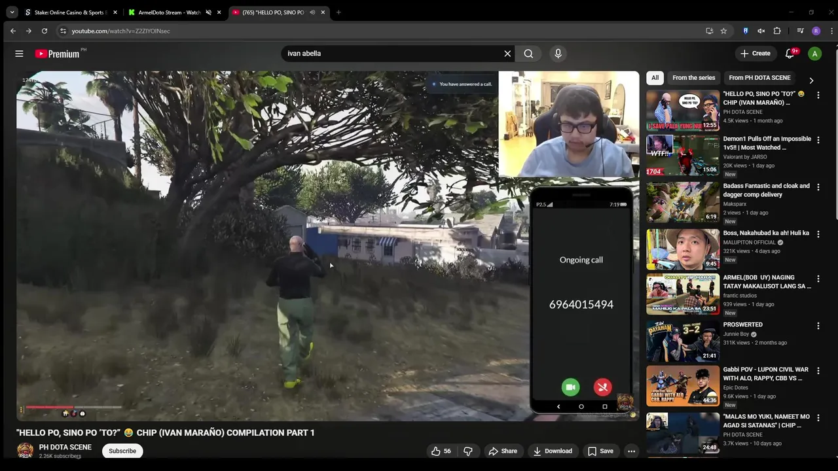Like the video with 56 likes
This screenshot has width=838, height=471.
[x=441, y=451]
